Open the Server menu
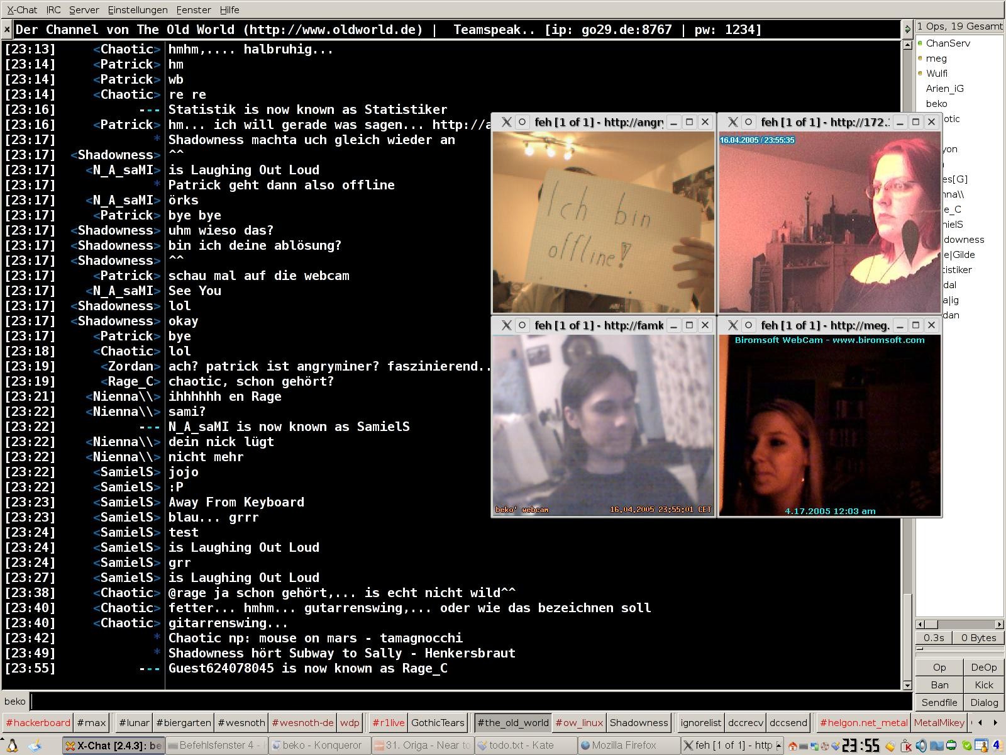Image resolution: width=1006 pixels, height=755 pixels. [x=84, y=10]
